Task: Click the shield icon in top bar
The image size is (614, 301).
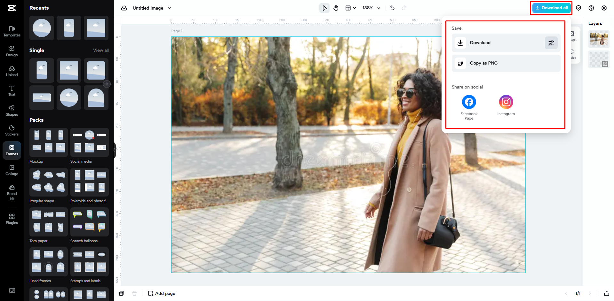Action: coord(578,8)
